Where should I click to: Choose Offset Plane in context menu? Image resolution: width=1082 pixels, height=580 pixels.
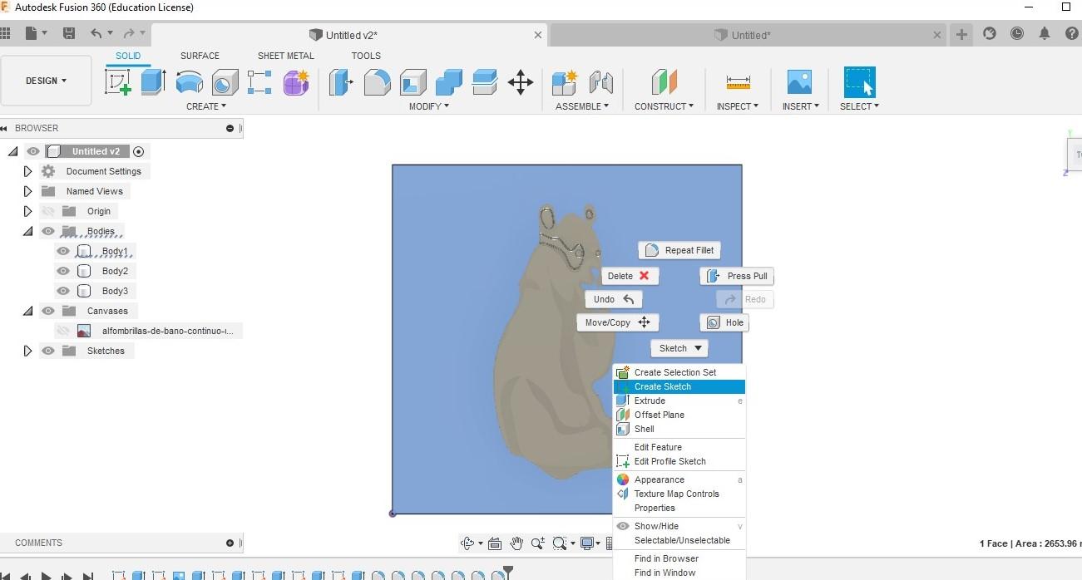(679, 415)
